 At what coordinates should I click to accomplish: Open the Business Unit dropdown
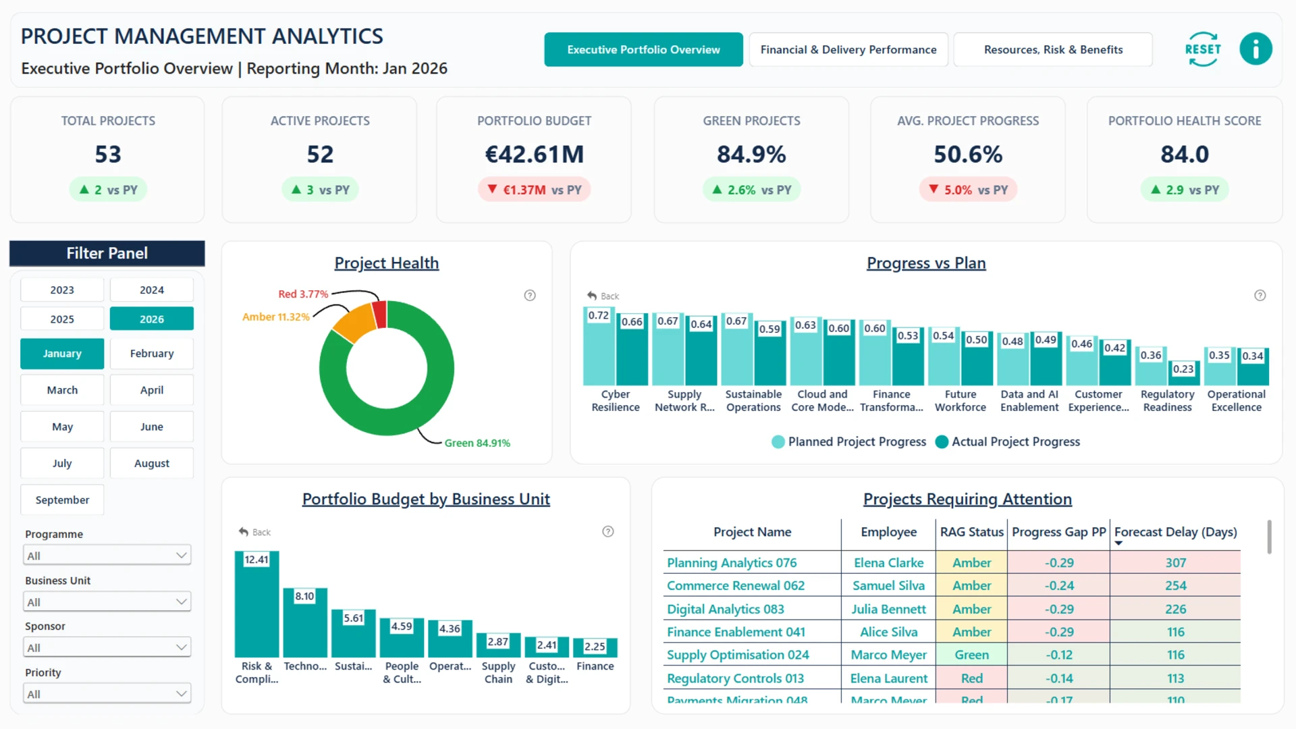pos(107,601)
